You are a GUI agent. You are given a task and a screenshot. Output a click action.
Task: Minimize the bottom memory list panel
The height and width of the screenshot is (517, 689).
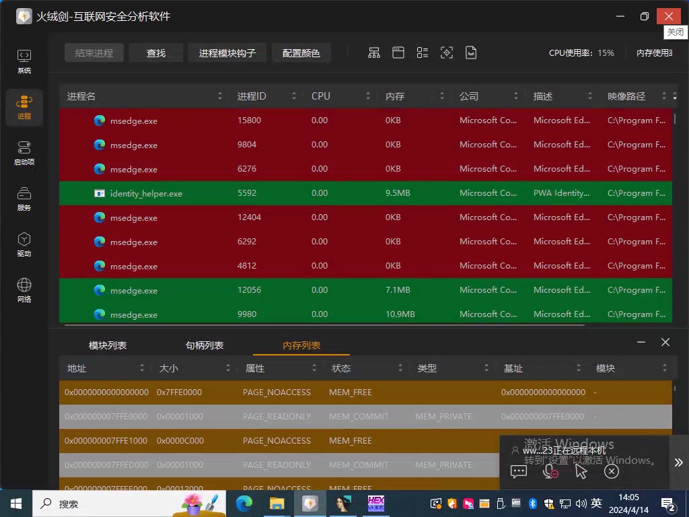pyautogui.click(x=641, y=342)
